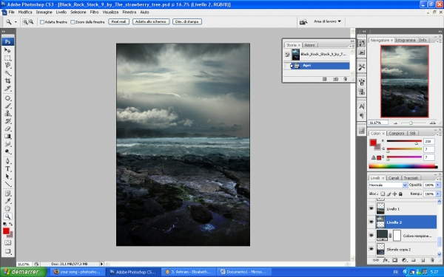
Task: Open the Riemp. fill slider arrow
Action: pyautogui.click(x=438, y=194)
